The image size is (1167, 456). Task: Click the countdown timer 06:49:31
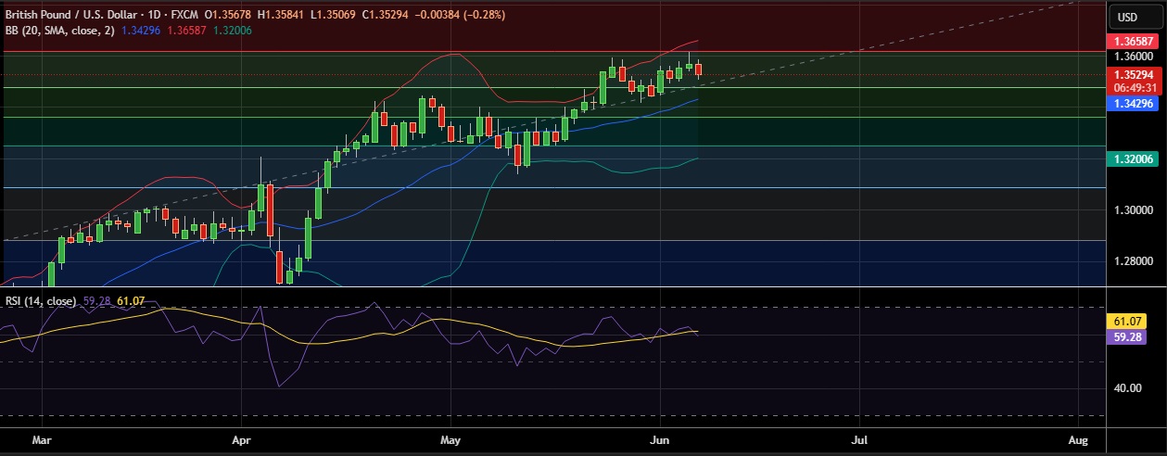(x=1135, y=87)
